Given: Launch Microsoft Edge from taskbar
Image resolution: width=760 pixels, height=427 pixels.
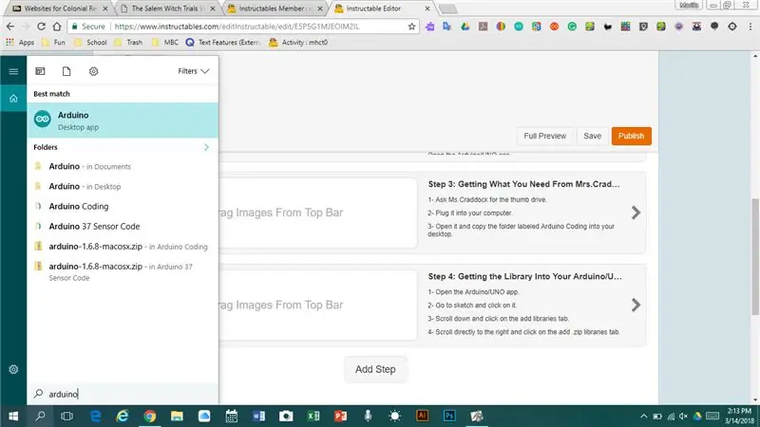Looking at the screenshot, I should [96, 416].
